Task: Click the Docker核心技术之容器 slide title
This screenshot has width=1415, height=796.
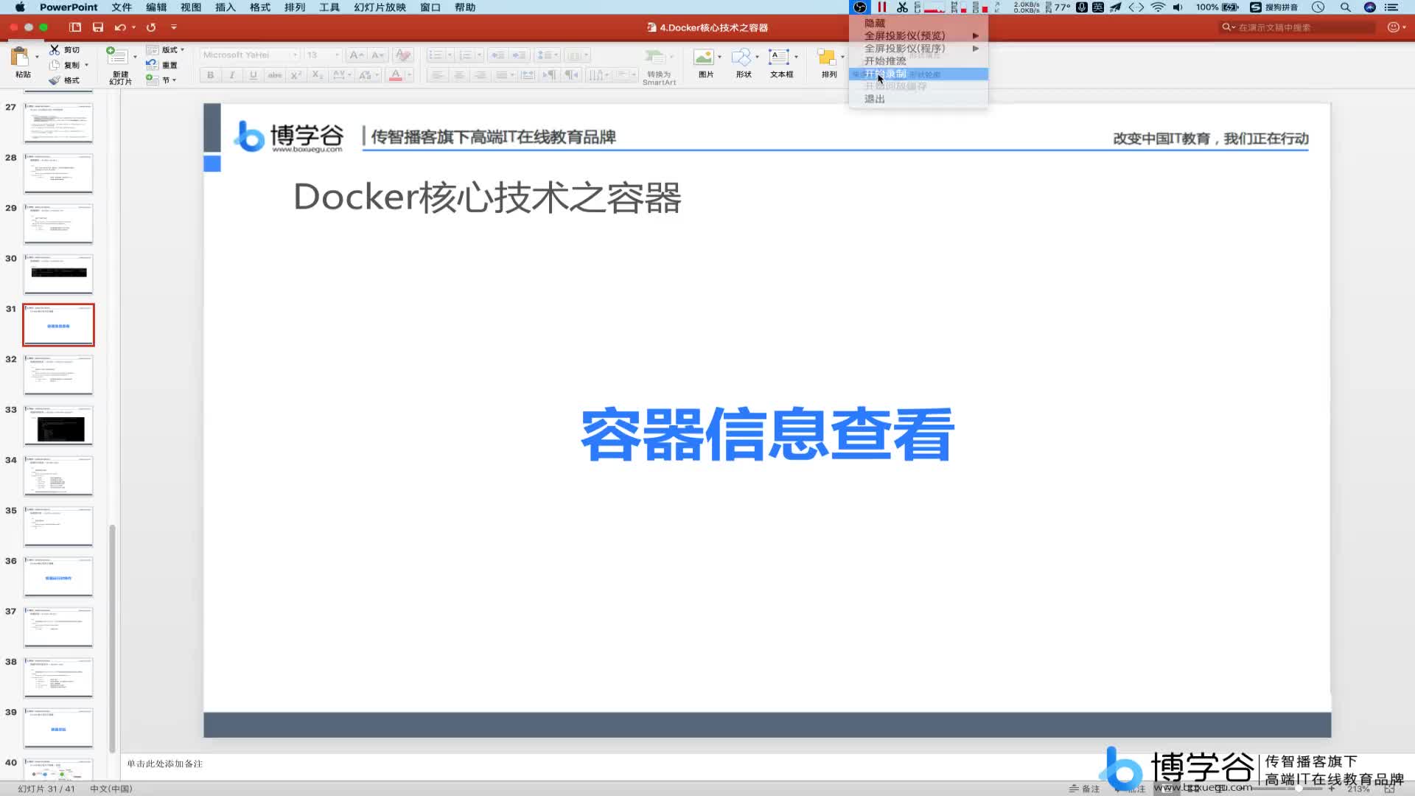Action: (487, 198)
